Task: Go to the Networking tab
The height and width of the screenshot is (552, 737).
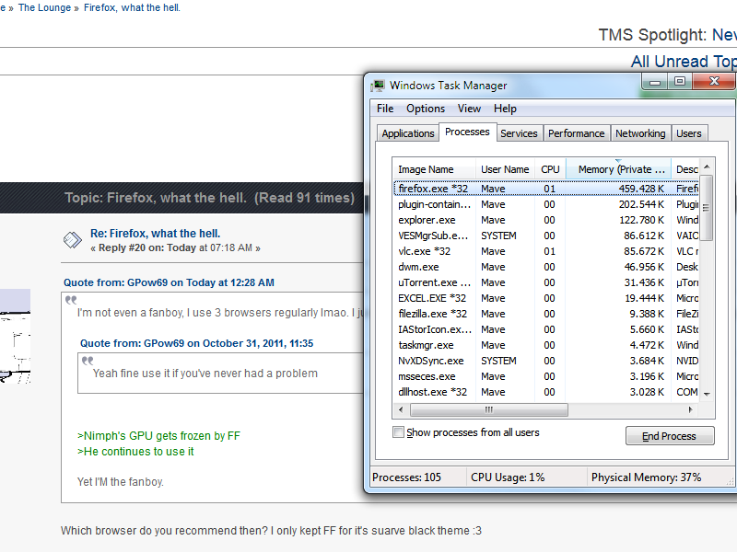Action: [x=640, y=133]
